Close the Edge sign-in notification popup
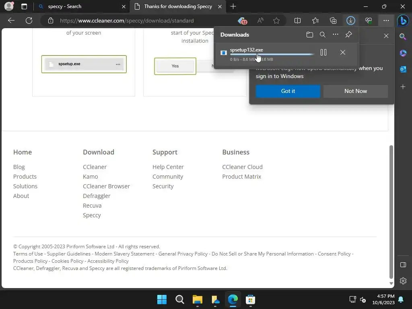412x309 pixels. pos(386,36)
